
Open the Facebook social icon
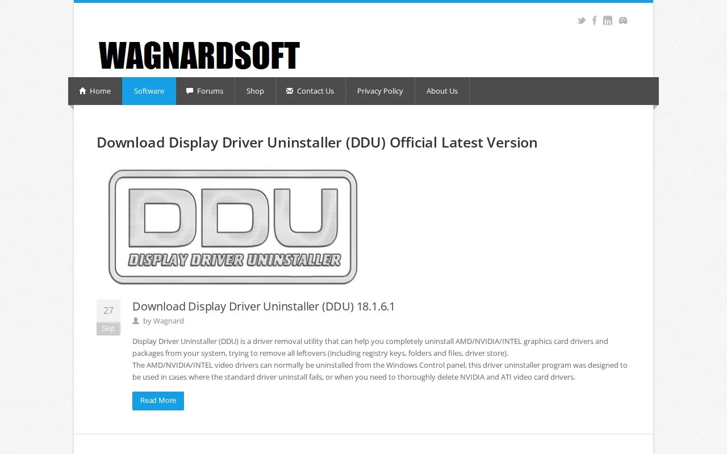[594, 20]
